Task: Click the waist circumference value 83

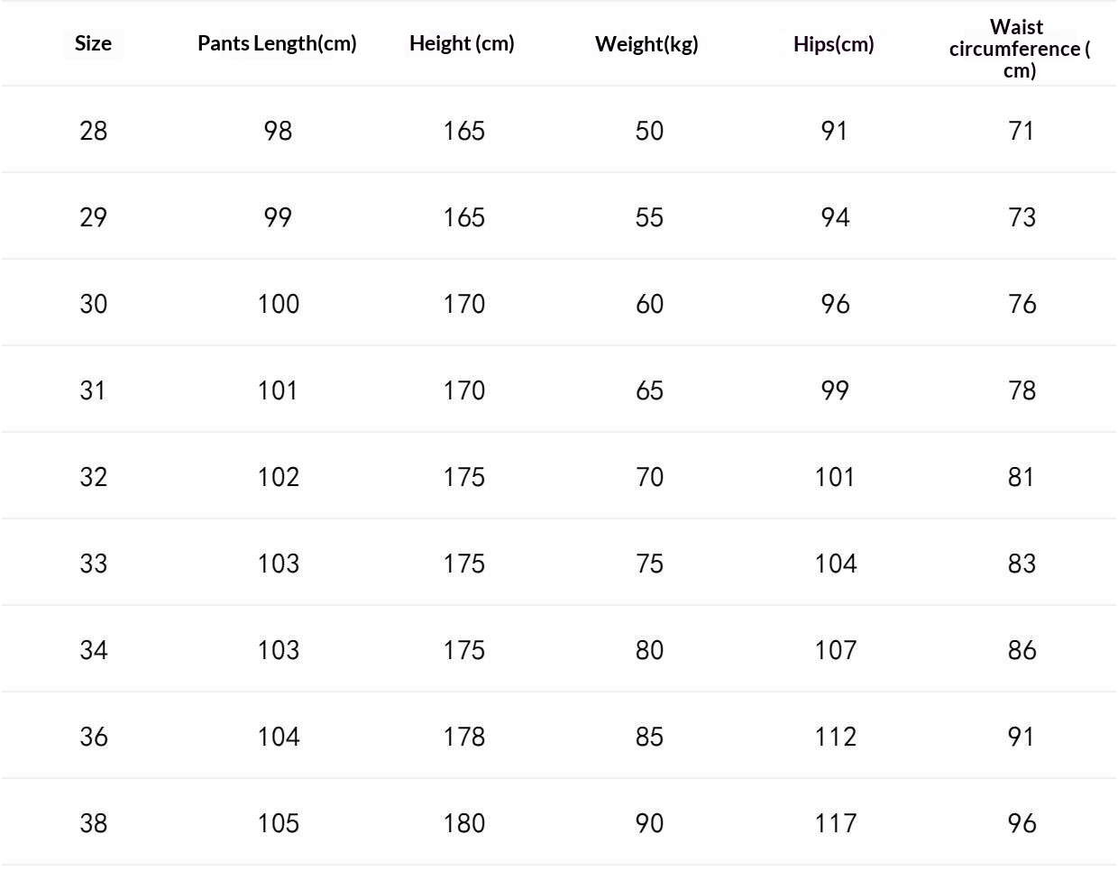Action: (1022, 564)
